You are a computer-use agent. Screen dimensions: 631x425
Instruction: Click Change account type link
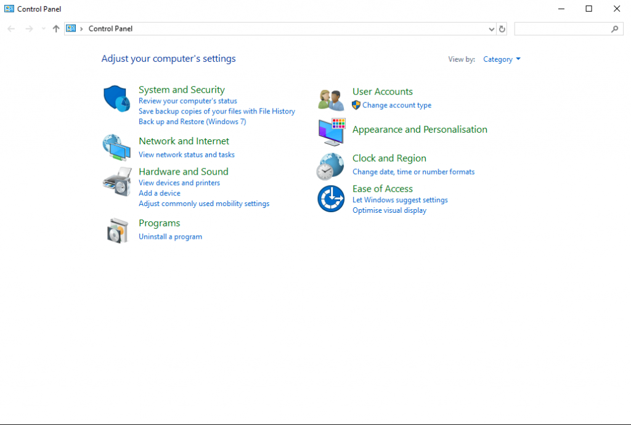(x=397, y=105)
